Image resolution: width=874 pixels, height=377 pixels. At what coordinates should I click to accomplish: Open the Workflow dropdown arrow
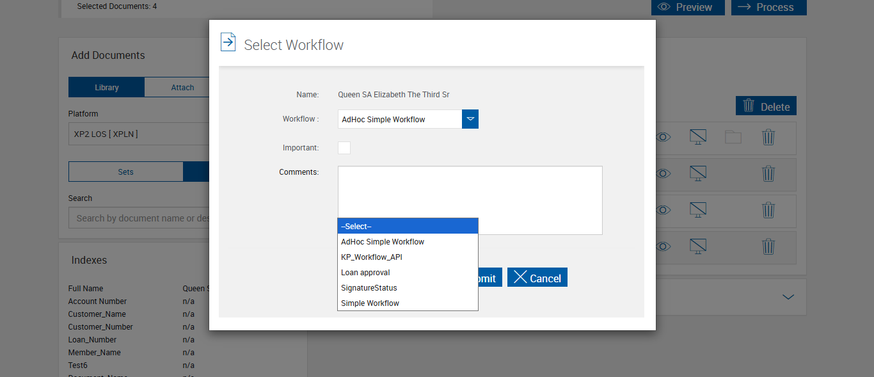470,119
